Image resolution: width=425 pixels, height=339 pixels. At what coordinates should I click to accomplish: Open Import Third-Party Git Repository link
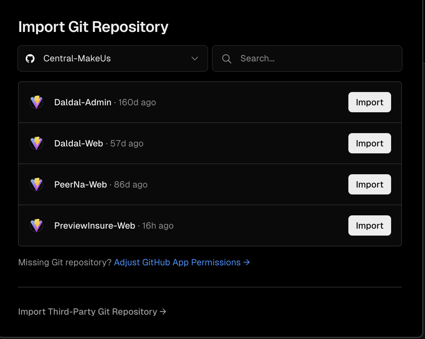[92, 312]
